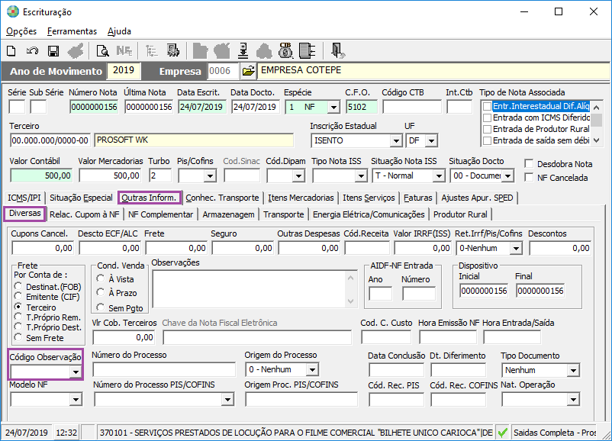Switch to the Transporte sub-tab
Viewport: 612px width, 441px height.
(x=283, y=214)
